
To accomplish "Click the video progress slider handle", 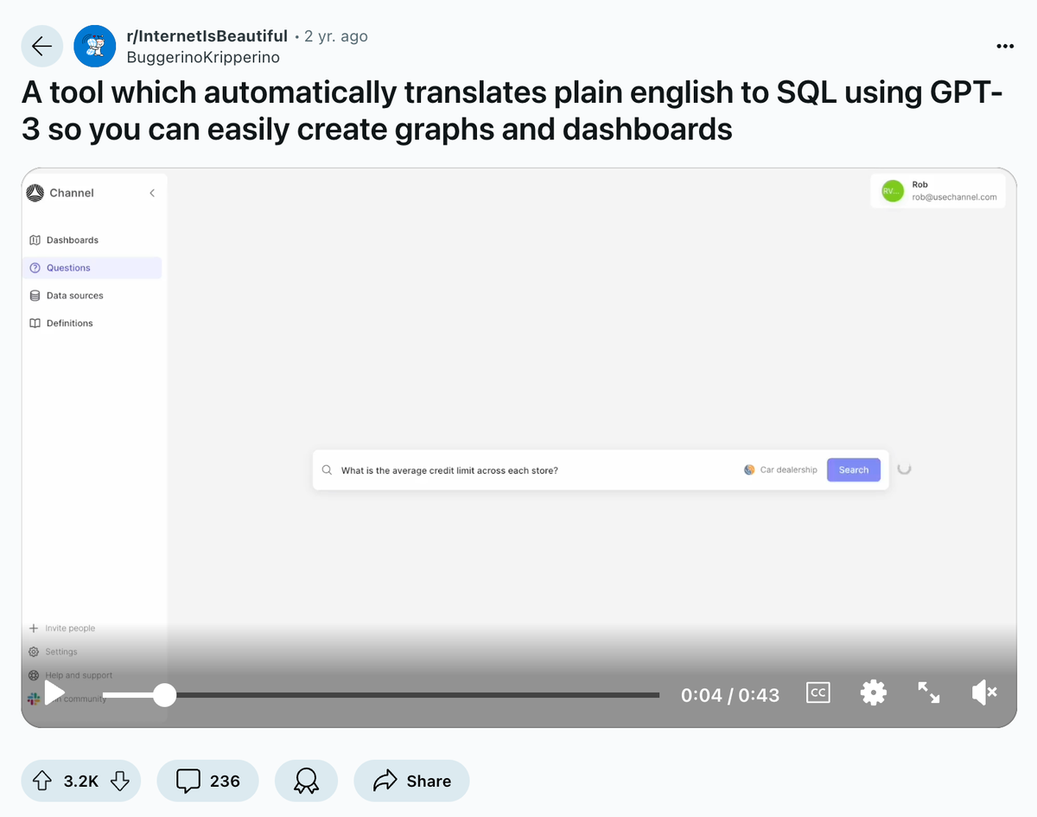I will tap(164, 694).
